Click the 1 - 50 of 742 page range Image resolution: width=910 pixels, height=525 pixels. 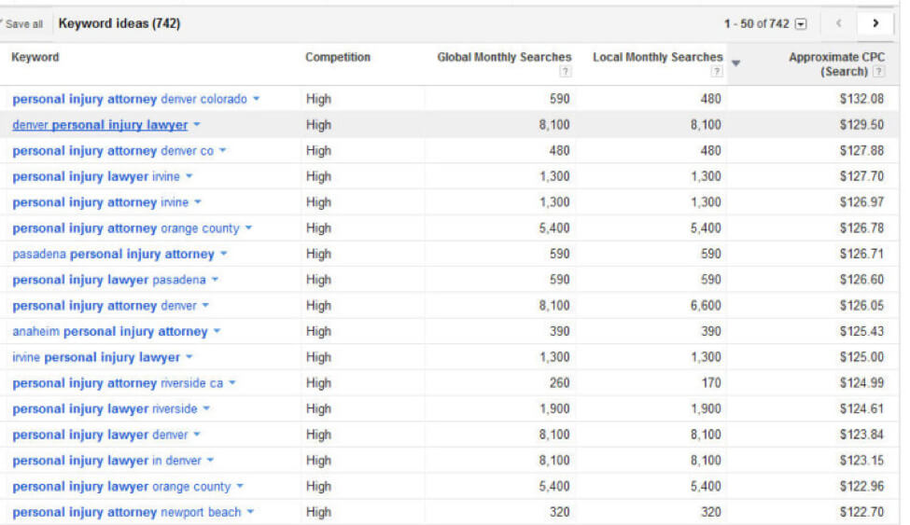[756, 24]
